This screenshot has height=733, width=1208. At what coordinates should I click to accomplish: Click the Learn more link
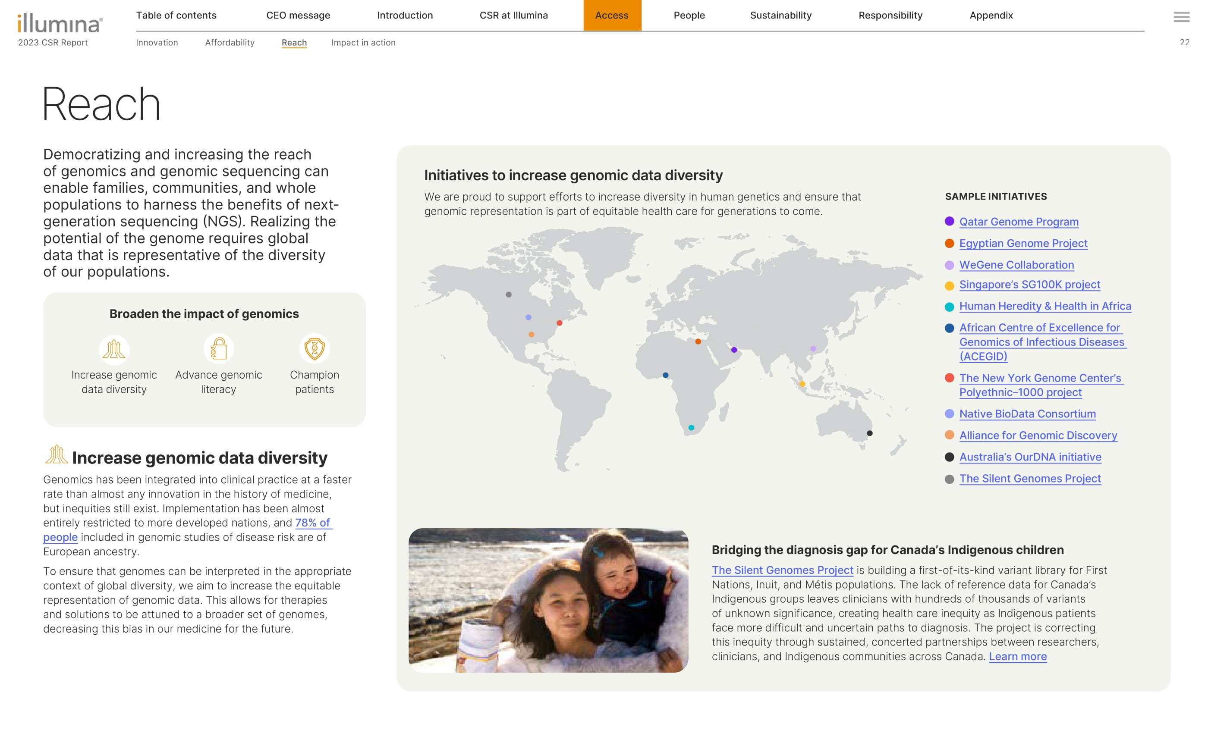coord(1017,656)
